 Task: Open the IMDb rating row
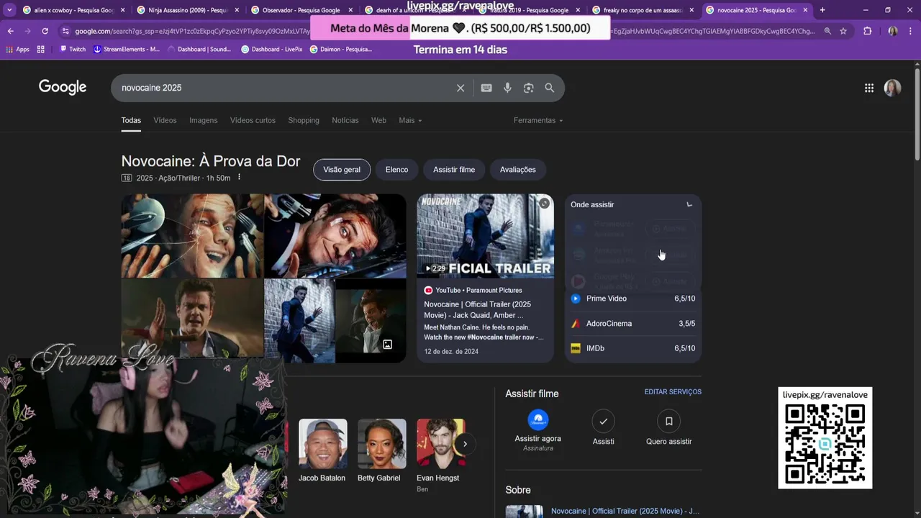632,348
